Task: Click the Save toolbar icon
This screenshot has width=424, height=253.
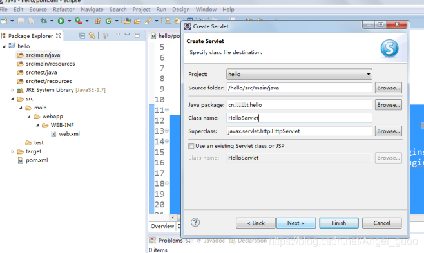Action: pos(21,21)
